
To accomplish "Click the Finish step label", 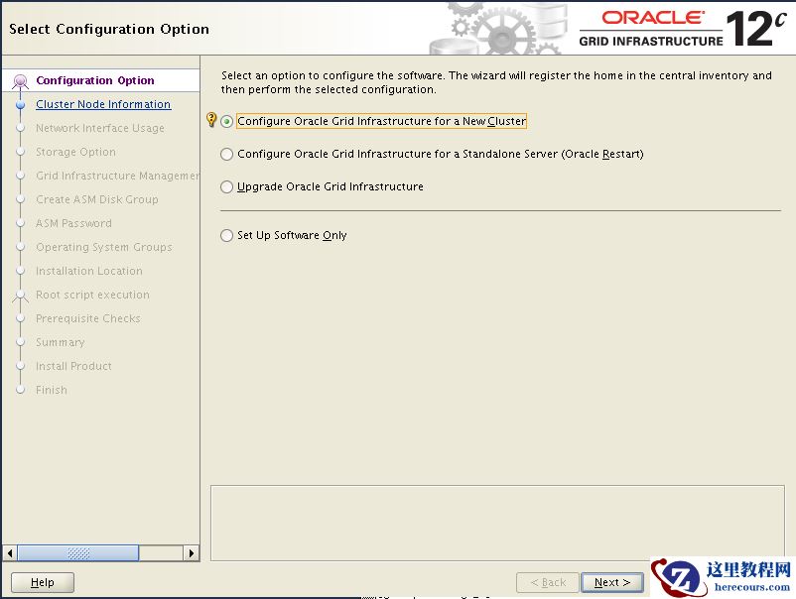I will (x=52, y=390).
